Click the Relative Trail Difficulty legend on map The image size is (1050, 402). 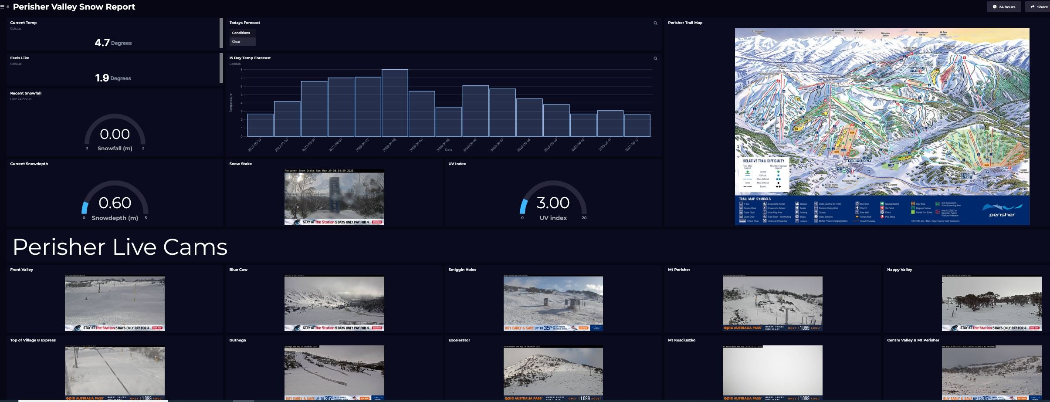[x=763, y=174]
